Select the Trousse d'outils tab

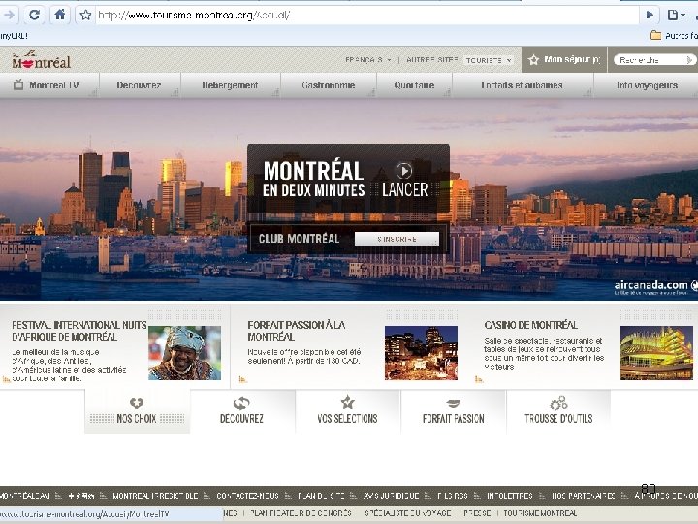558,410
